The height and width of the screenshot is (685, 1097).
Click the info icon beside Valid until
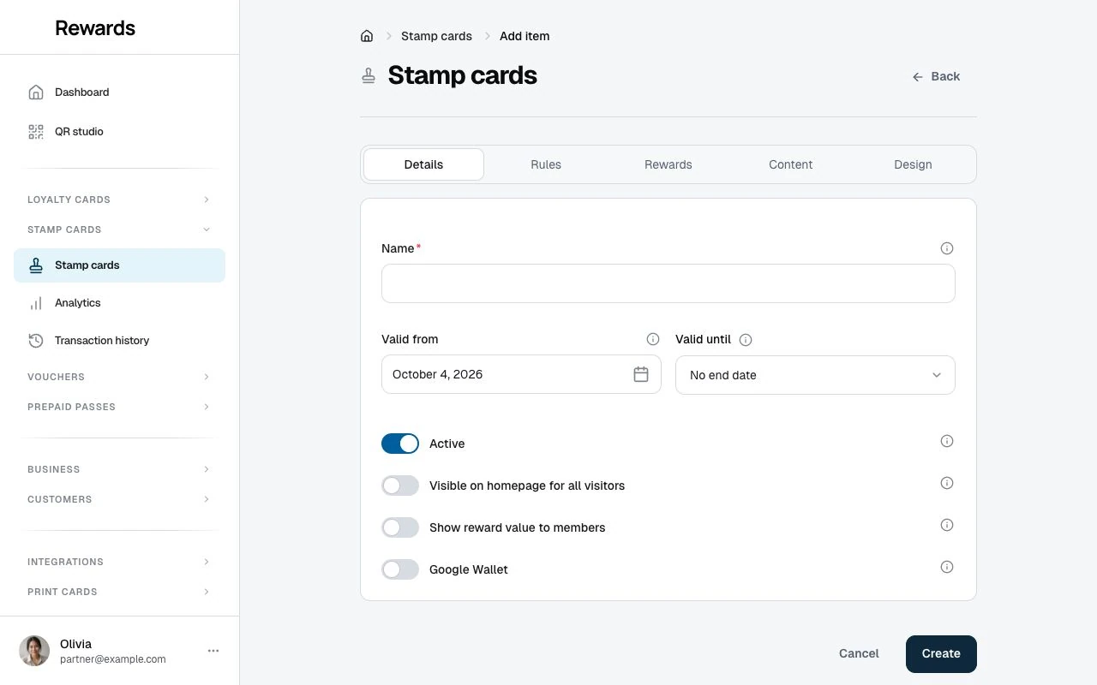pyautogui.click(x=746, y=340)
